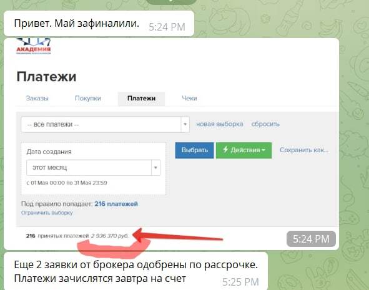Follow the «новая выборка» link
The image size is (369, 290).
(220, 124)
